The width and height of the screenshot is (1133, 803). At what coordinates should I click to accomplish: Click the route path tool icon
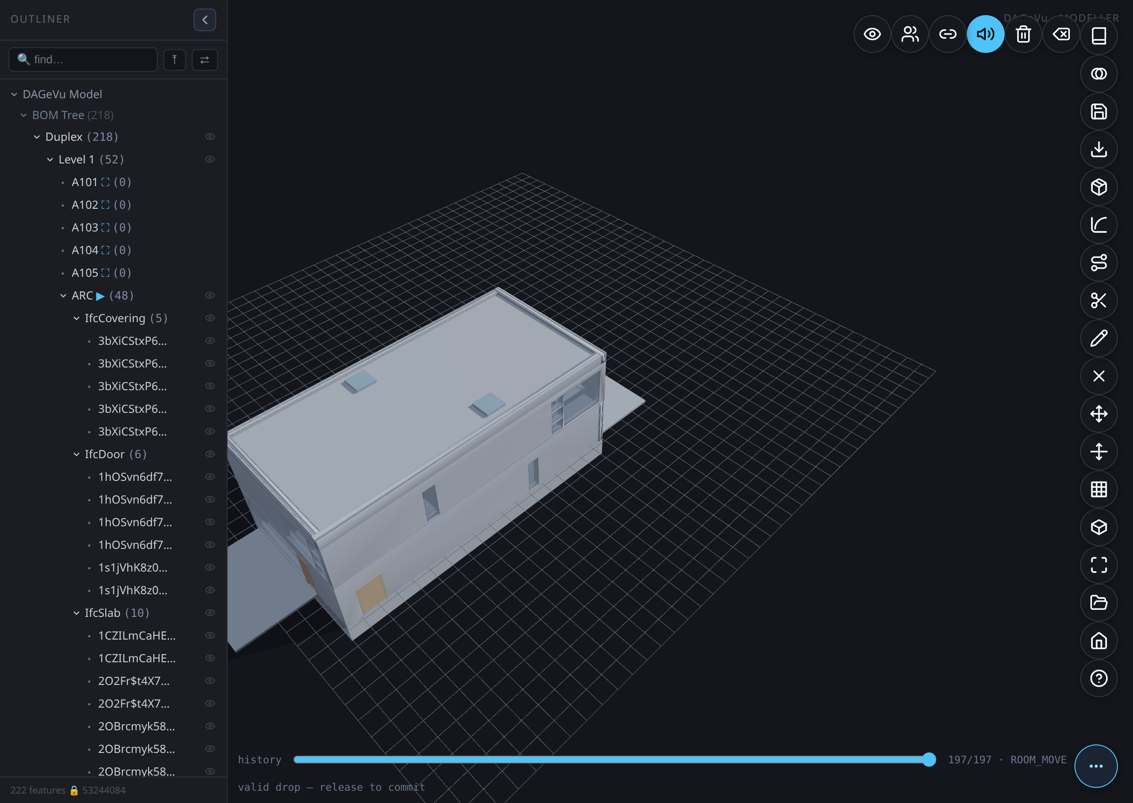tap(1099, 263)
